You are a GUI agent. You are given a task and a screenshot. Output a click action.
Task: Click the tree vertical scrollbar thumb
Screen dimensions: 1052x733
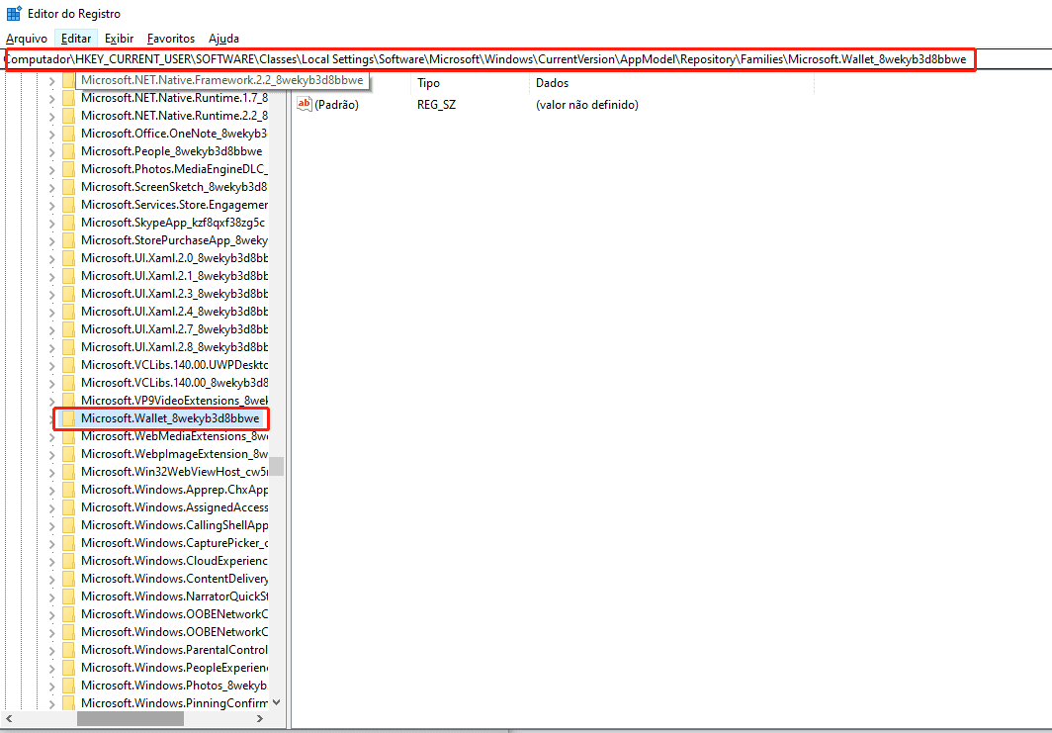click(x=277, y=466)
